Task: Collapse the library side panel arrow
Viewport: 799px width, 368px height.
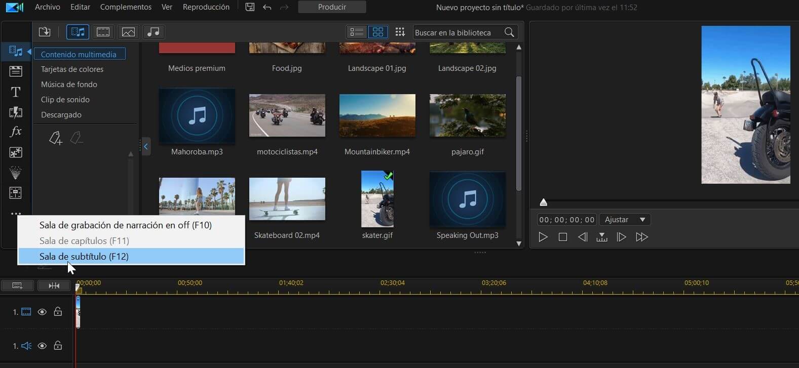Action: click(146, 147)
